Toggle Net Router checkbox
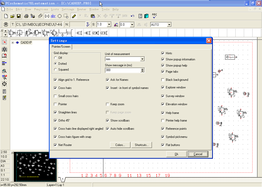The height and width of the screenshot is (187, 262). 55,145
